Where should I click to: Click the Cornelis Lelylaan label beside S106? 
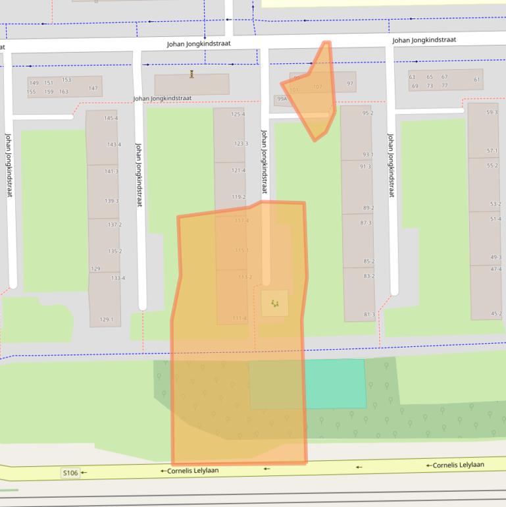point(192,471)
